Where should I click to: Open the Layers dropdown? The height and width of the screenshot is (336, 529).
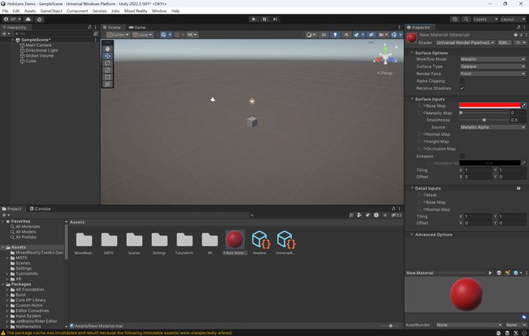tap(485, 19)
